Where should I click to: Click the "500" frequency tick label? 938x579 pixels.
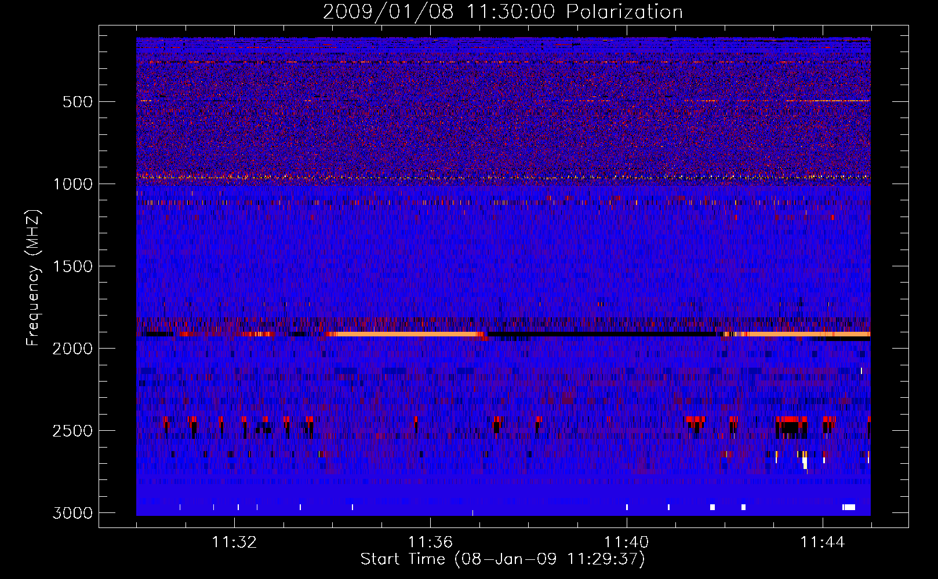[x=77, y=102]
